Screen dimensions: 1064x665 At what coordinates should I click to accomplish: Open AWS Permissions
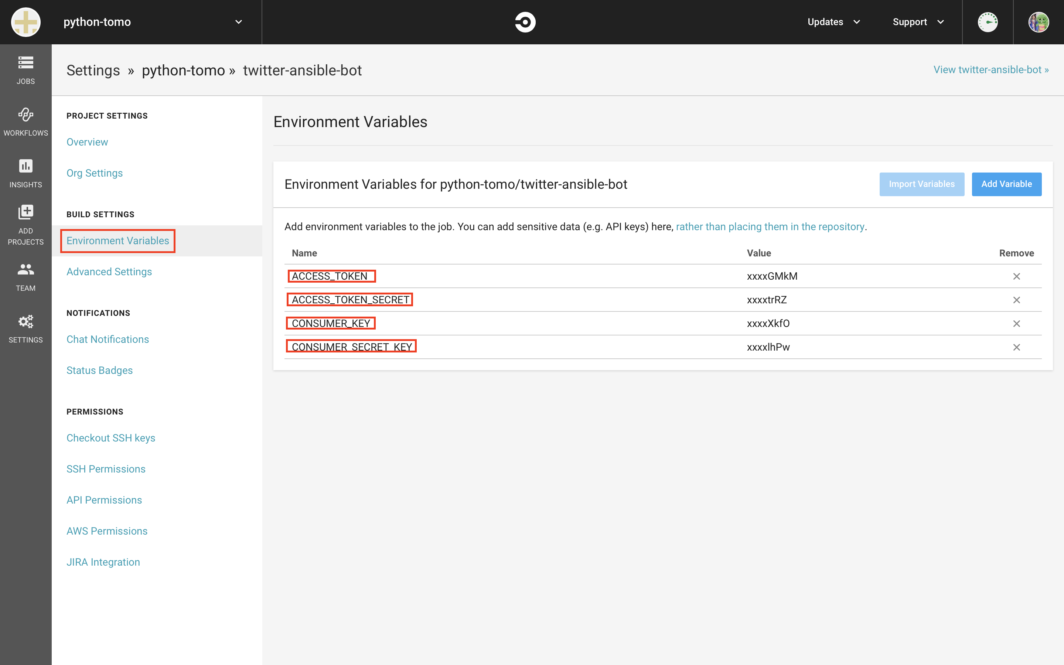[x=107, y=531]
